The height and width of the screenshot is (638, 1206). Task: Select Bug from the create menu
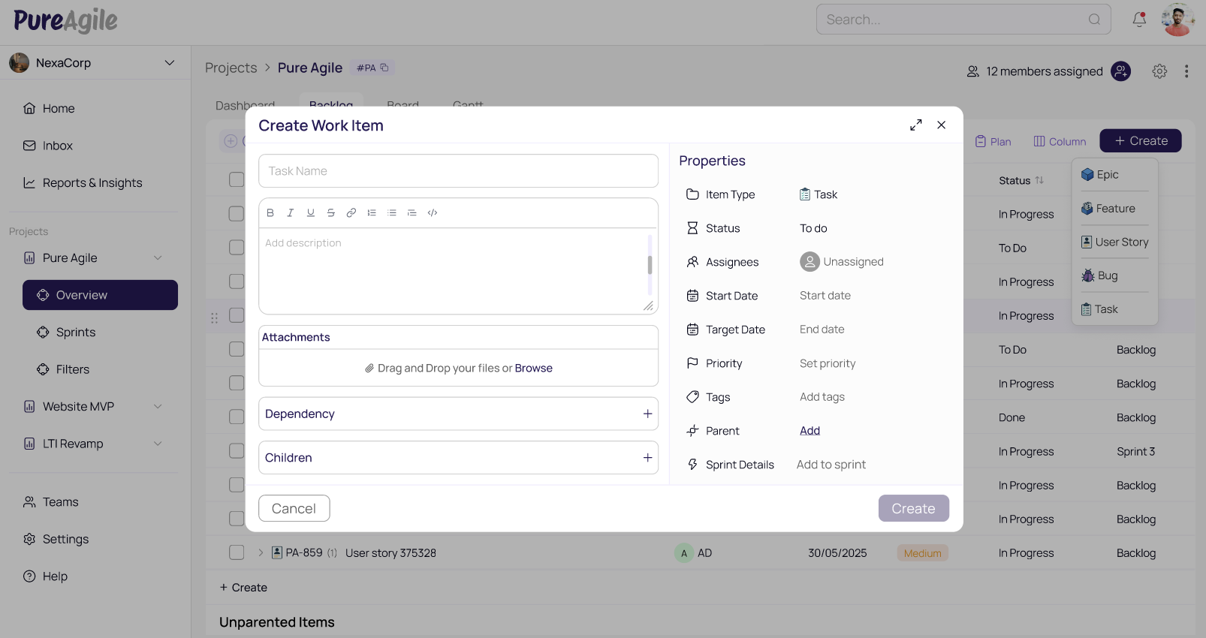[x=1100, y=275]
